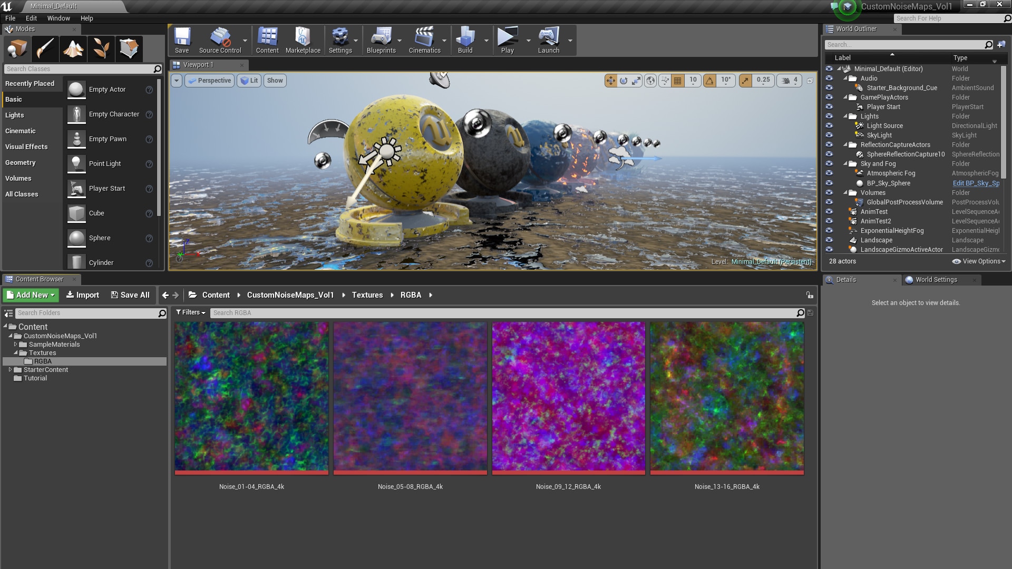Open the Filters dropdown in Content Browser

point(190,312)
